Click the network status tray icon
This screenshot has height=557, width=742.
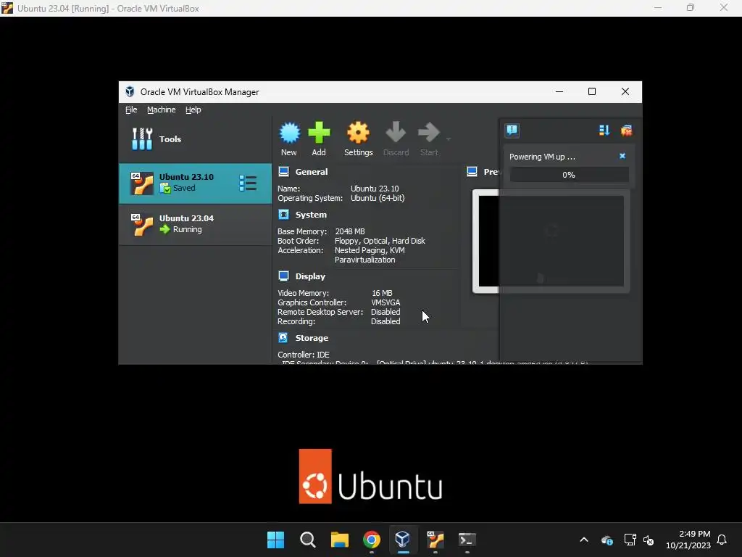pos(630,540)
